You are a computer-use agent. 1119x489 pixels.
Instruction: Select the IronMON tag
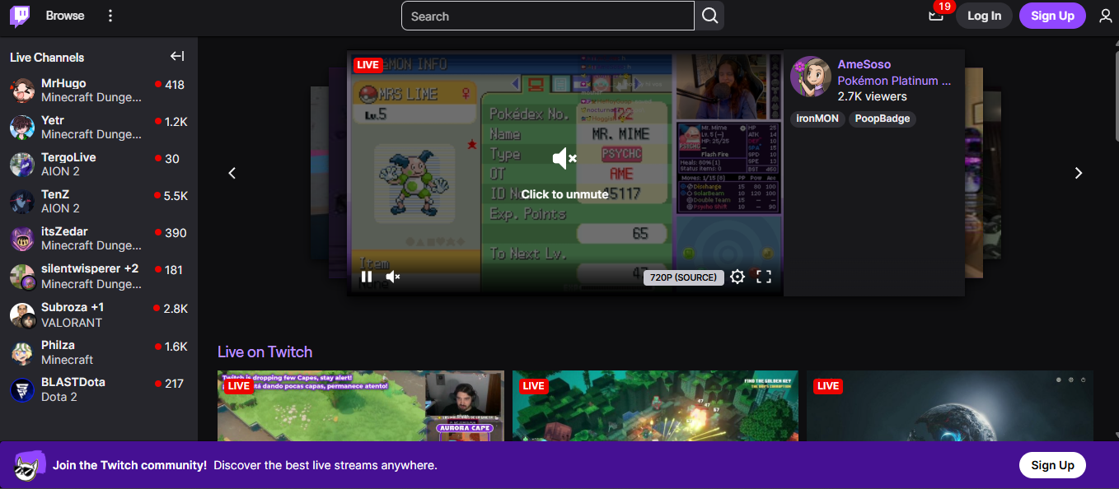pos(817,119)
